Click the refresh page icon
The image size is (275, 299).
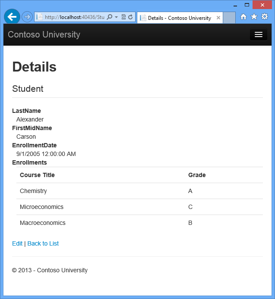pos(130,17)
